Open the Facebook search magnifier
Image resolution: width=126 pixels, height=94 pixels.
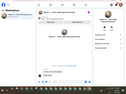click(x=8, y=5)
